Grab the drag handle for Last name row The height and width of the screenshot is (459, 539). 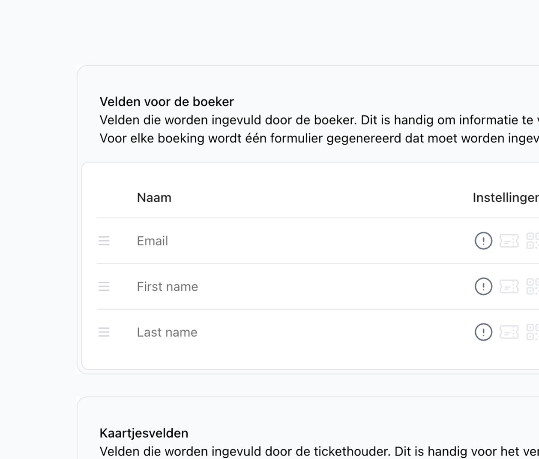[x=104, y=332]
